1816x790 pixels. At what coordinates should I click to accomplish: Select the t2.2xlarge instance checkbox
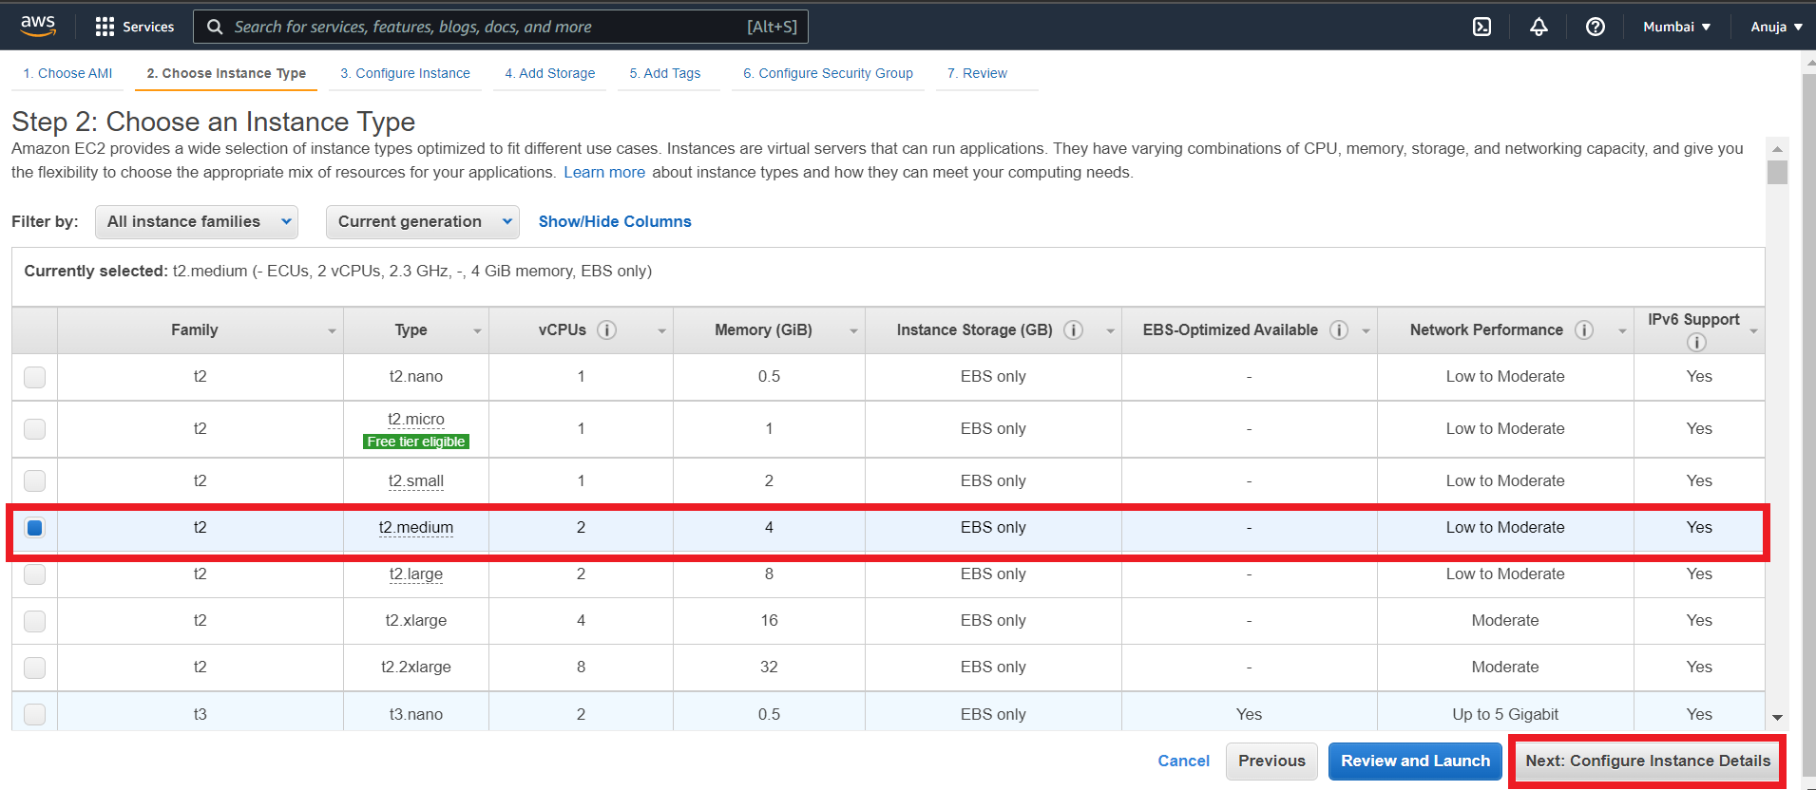click(x=34, y=667)
